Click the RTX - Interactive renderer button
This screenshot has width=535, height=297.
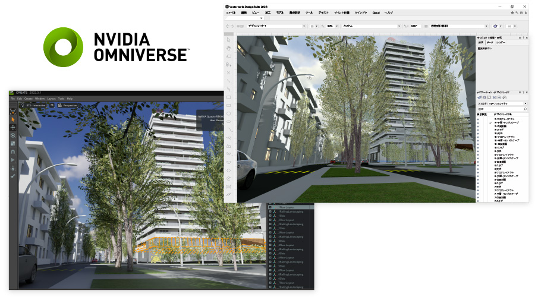click(33, 105)
